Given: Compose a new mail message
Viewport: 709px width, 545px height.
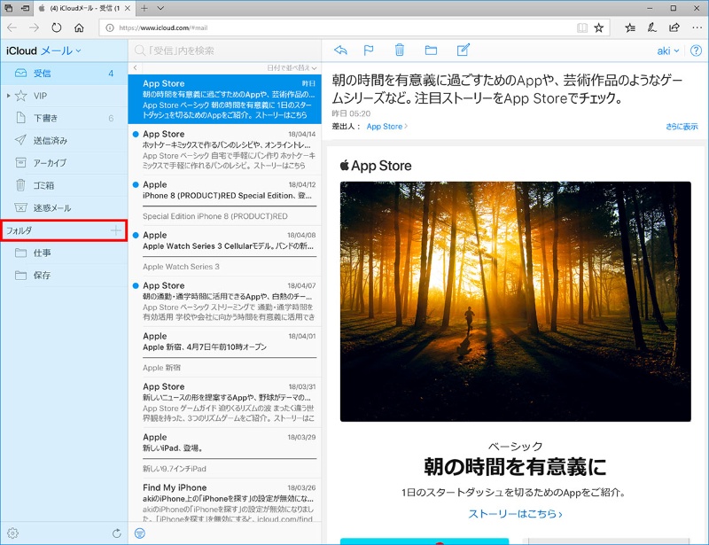Looking at the screenshot, I should point(463,51).
